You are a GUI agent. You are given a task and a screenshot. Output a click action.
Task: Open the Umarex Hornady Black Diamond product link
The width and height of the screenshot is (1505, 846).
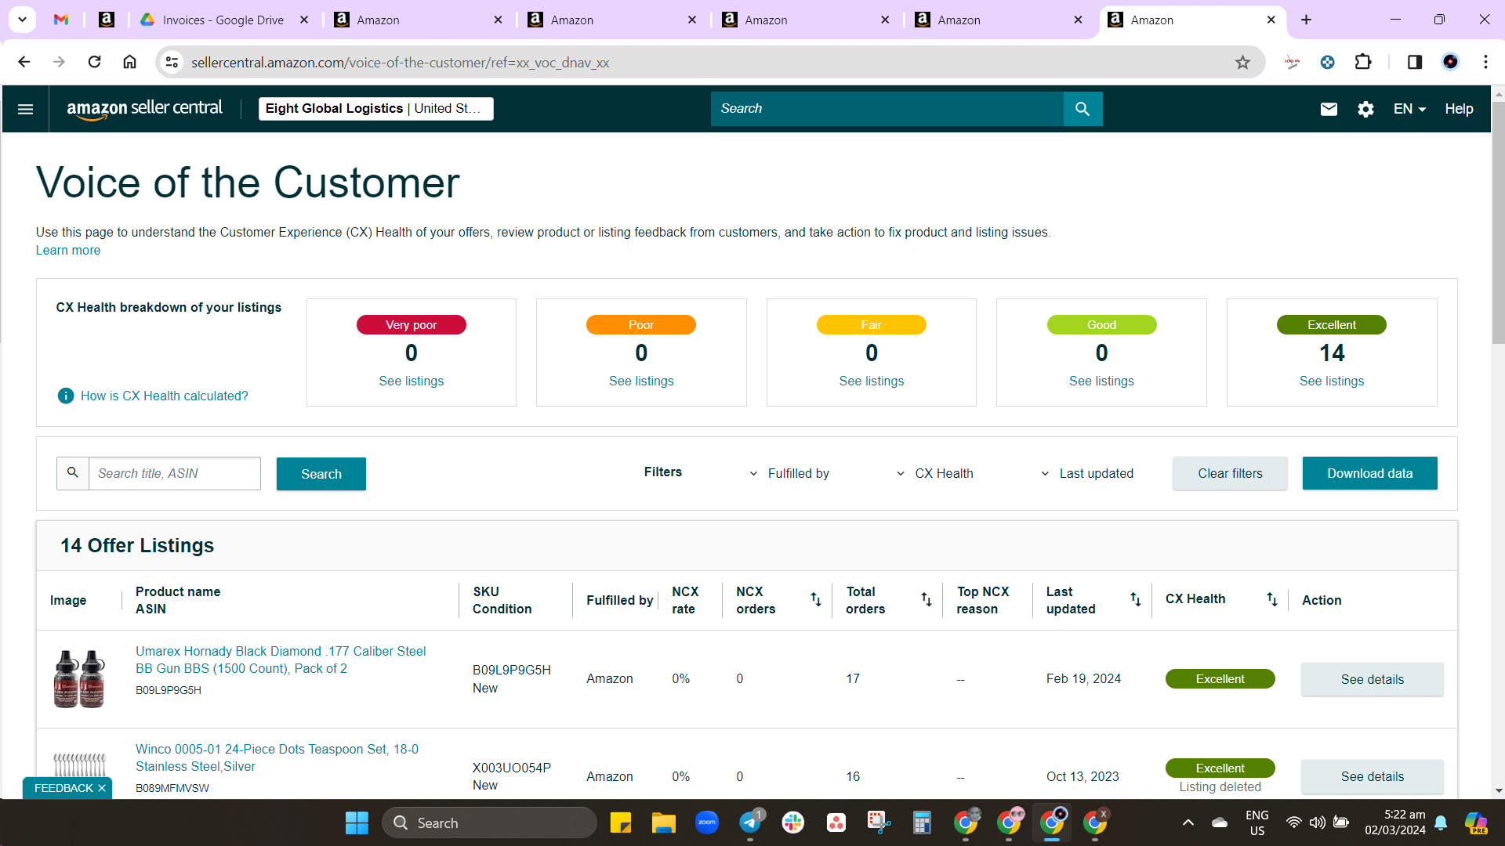pyautogui.click(x=281, y=660)
